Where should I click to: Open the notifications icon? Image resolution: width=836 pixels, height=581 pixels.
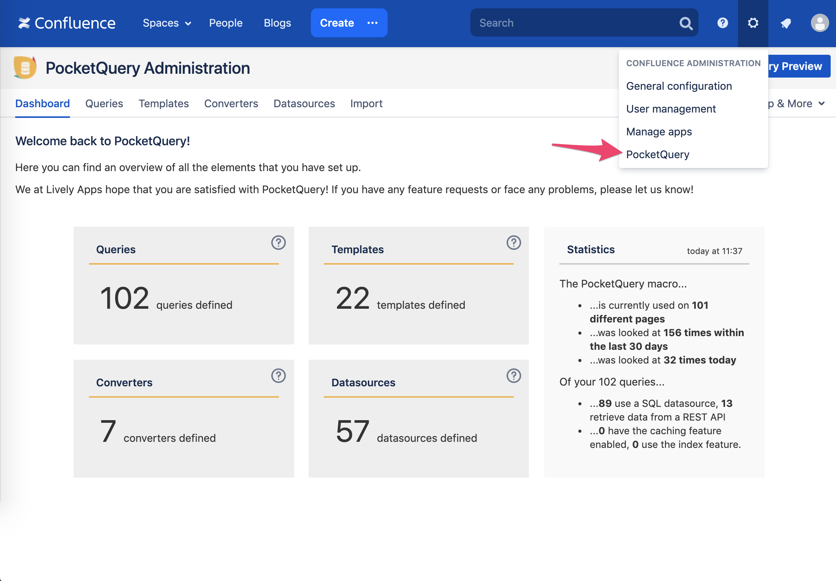tap(786, 23)
